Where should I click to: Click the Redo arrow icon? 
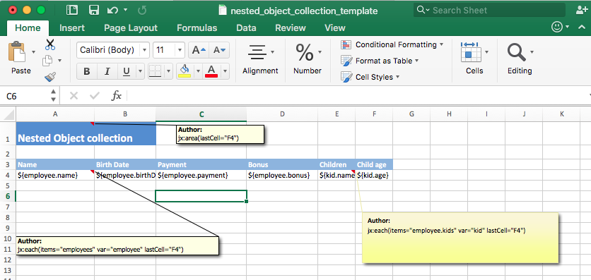pos(142,10)
